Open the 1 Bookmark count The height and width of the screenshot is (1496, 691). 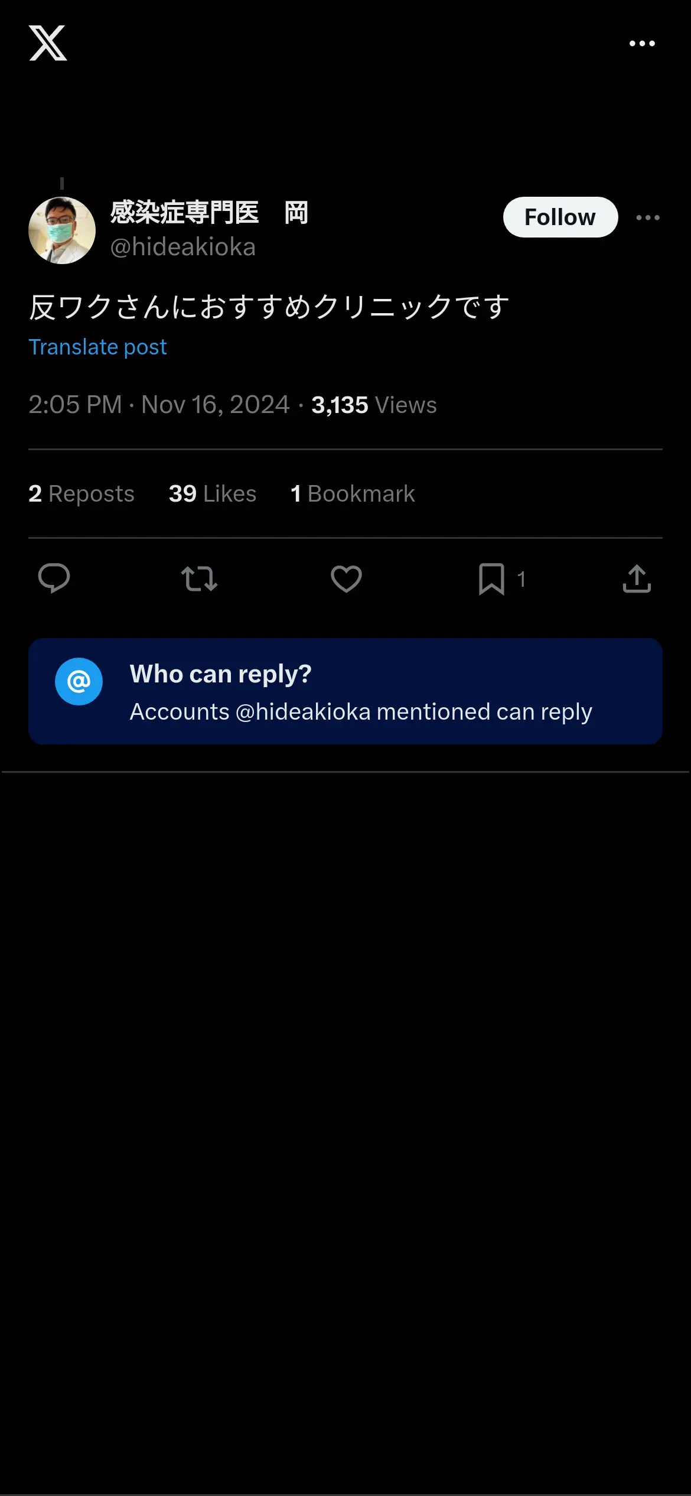[x=353, y=494]
